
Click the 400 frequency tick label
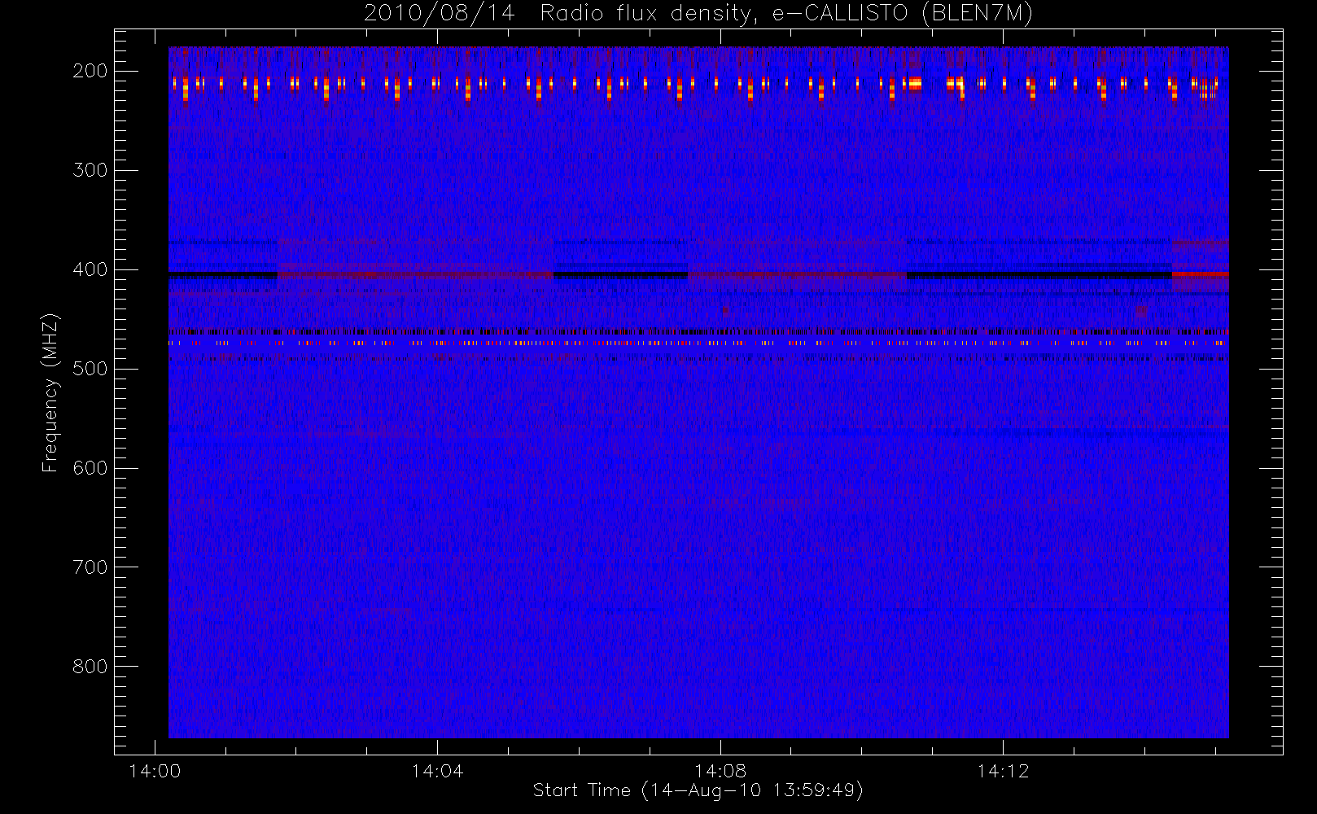(x=90, y=269)
